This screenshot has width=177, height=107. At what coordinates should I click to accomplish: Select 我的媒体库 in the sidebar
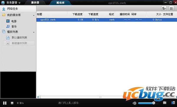point(14,15)
